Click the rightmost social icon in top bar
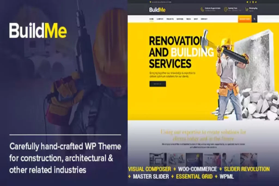 (256, 2)
